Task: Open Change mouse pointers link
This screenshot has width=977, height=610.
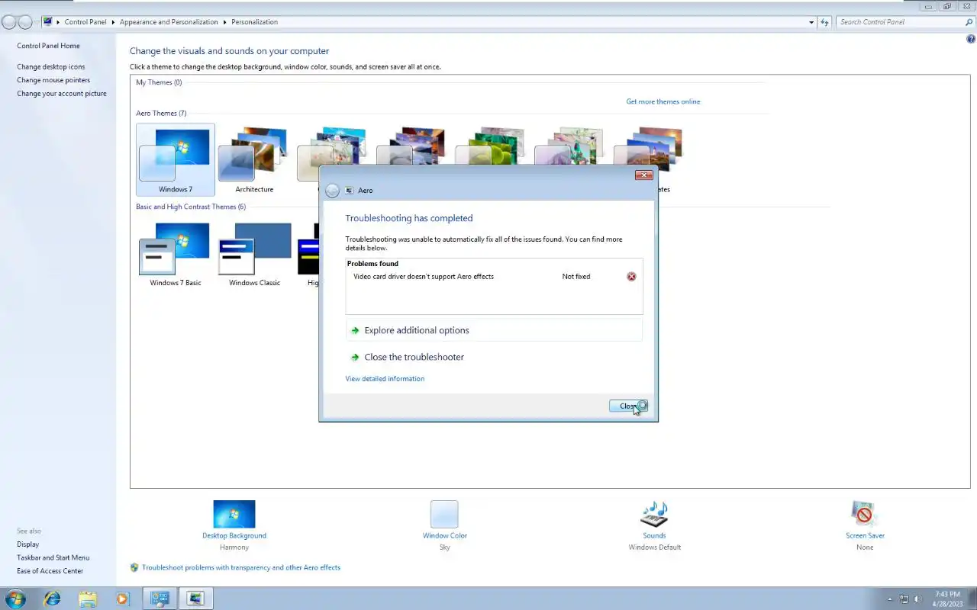Action: [x=53, y=80]
